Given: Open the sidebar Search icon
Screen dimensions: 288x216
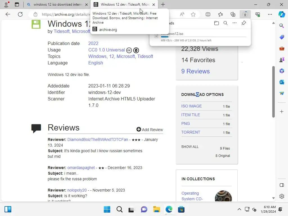Looking at the screenshot, I should pos(282,26).
